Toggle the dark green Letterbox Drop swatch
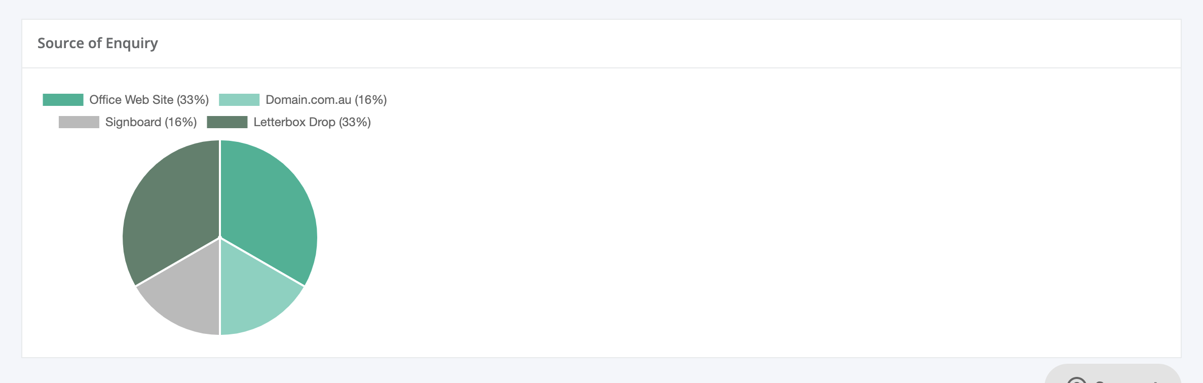Screen dimensions: 1203x383 click(227, 122)
